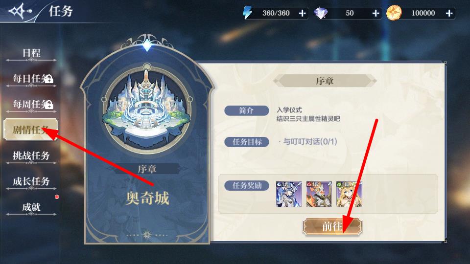Switch to the 挑战任务 tab
Image resolution: width=470 pixels, height=264 pixels.
click(x=31, y=156)
